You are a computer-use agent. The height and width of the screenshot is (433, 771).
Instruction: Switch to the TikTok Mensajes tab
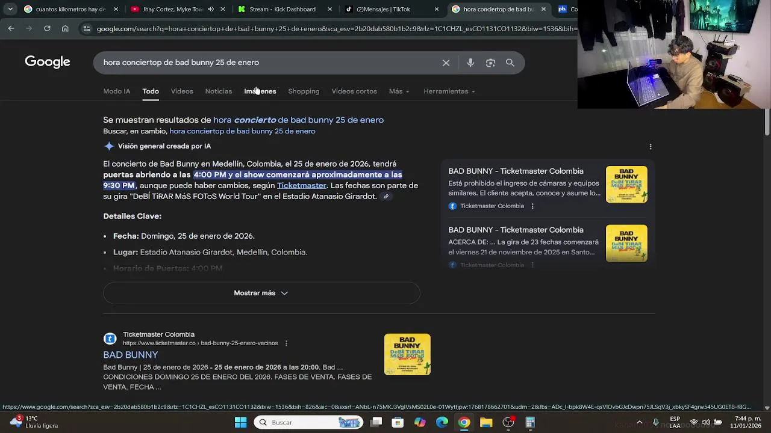tap(392, 9)
